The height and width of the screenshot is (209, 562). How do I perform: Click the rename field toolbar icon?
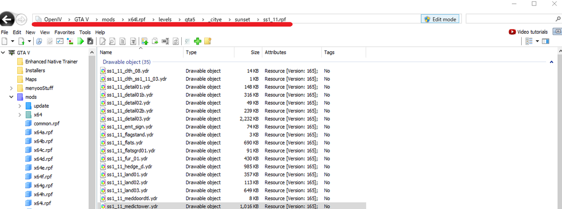point(165,41)
